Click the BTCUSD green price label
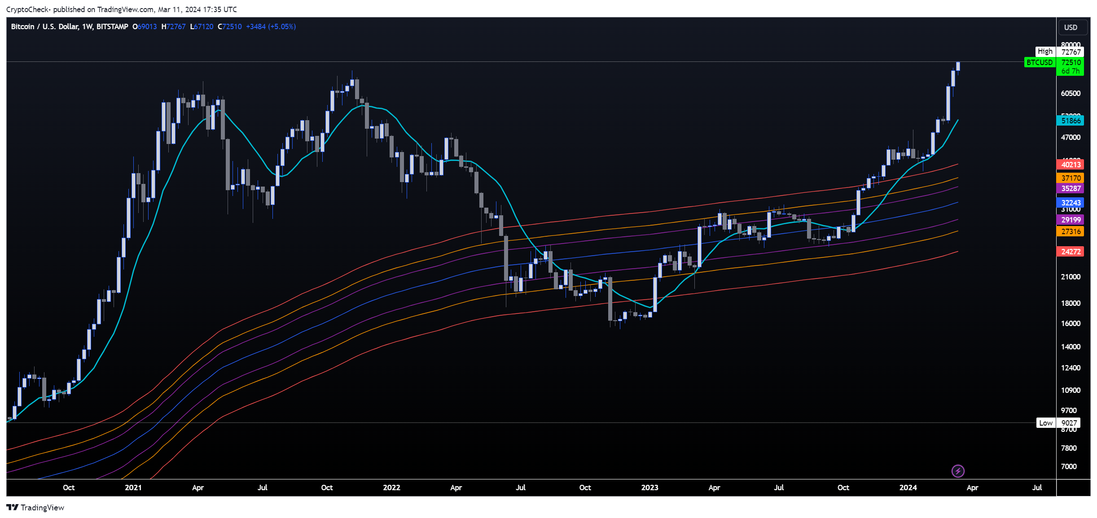This screenshot has width=1097, height=518. pyautogui.click(x=1039, y=62)
